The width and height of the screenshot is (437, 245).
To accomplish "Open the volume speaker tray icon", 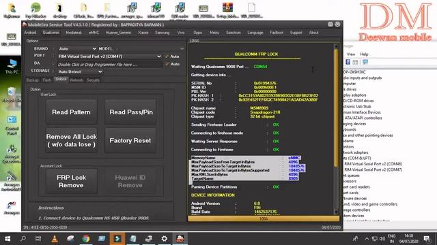I will tap(382, 239).
